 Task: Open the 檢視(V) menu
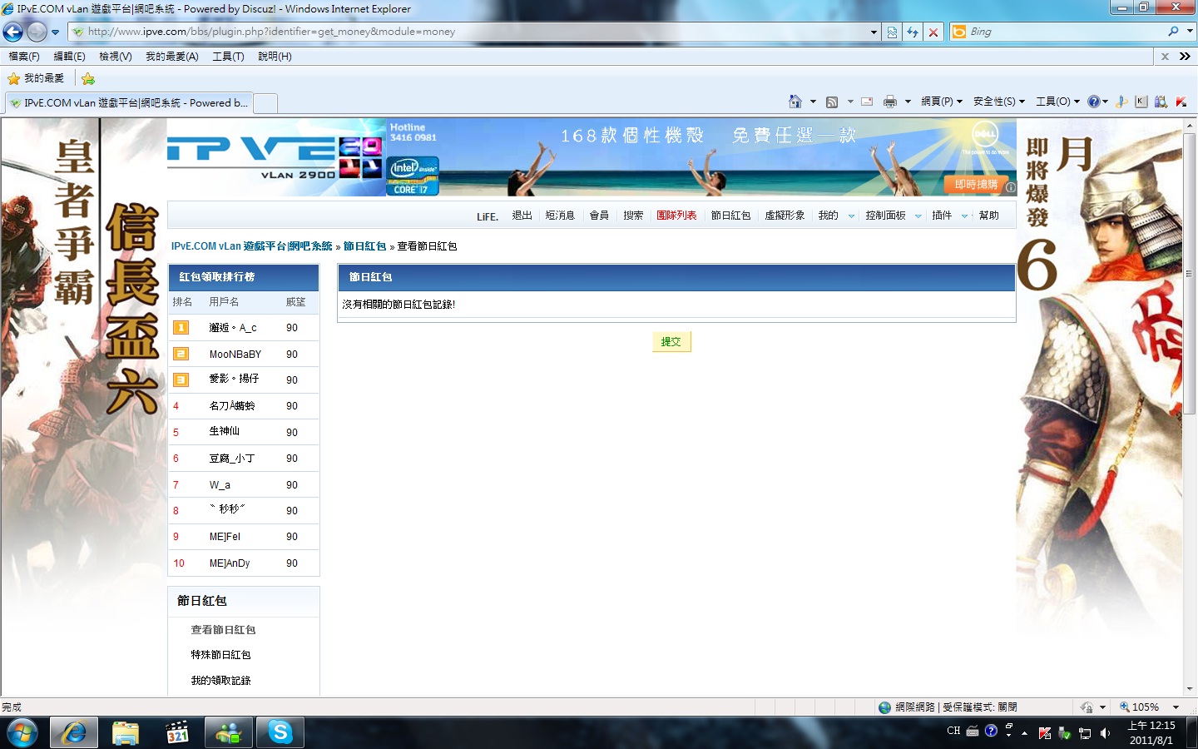(115, 57)
